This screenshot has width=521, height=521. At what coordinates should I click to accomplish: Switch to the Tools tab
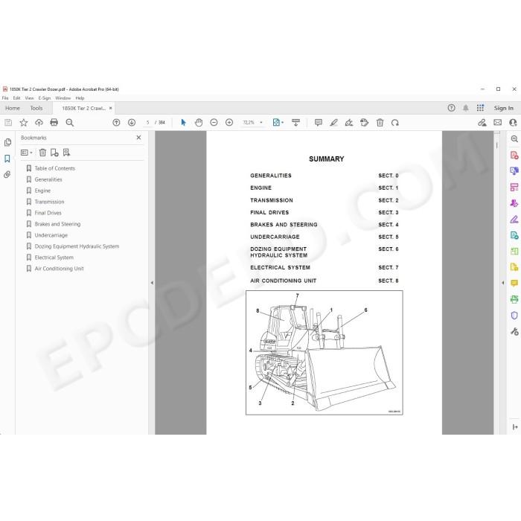point(36,109)
